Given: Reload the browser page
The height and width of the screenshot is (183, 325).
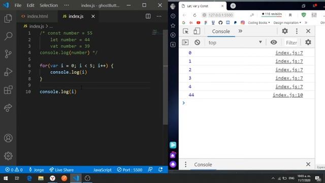Looking at the screenshot, I should click(x=194, y=15).
